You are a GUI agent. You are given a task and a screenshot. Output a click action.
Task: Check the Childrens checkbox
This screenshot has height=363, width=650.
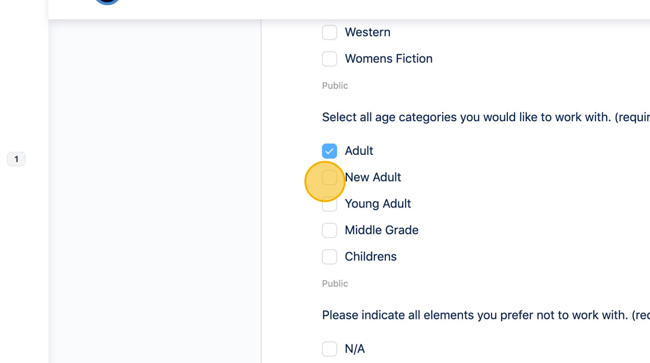330,257
